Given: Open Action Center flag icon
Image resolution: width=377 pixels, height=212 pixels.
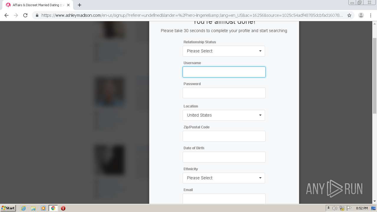Looking at the screenshot, I should coord(349,208).
